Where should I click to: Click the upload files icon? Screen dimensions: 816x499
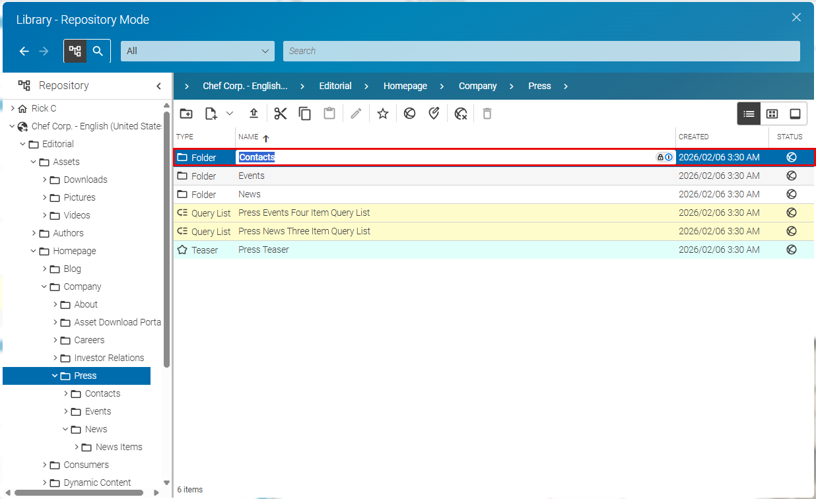point(254,114)
